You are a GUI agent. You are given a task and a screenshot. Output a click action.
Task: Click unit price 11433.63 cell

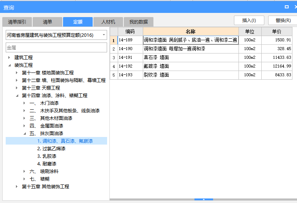point(277,58)
